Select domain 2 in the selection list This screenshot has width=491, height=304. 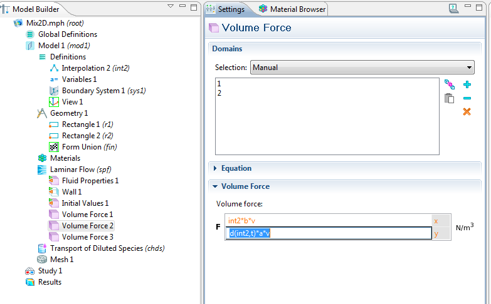pos(219,93)
